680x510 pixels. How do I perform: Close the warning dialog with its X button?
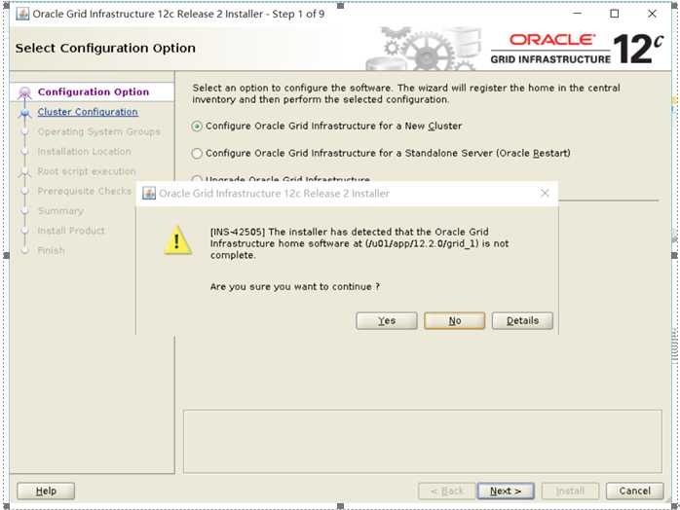tap(545, 194)
